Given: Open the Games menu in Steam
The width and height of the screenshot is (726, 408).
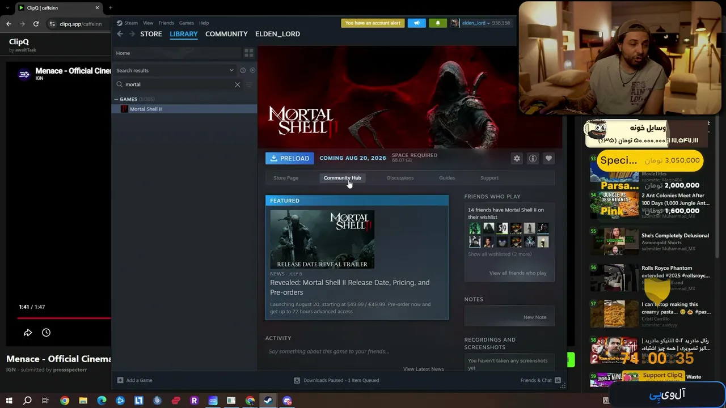Looking at the screenshot, I should 187,23.
